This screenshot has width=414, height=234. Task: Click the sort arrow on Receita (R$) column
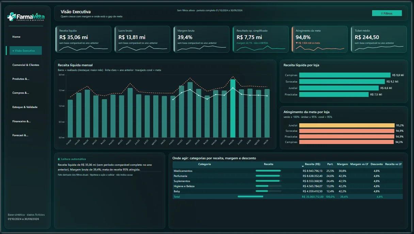click(303, 166)
